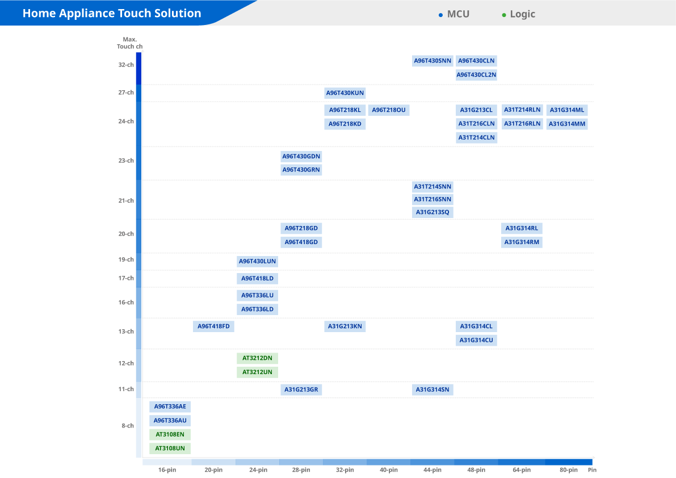Click the A96T430LUN product box

point(257,262)
